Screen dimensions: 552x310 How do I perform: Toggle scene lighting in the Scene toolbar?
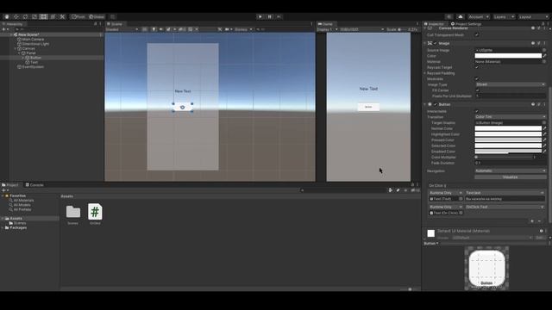pos(154,29)
